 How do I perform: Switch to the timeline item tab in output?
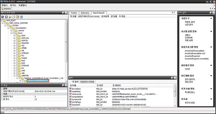87,82
